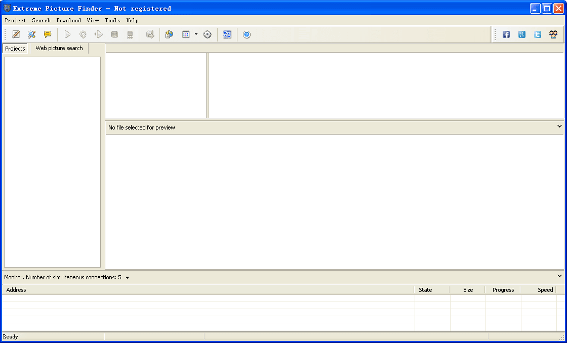Click the magnifier search toolbar icon

tap(32, 34)
